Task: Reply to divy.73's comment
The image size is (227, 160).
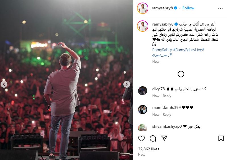Action: click(167, 96)
